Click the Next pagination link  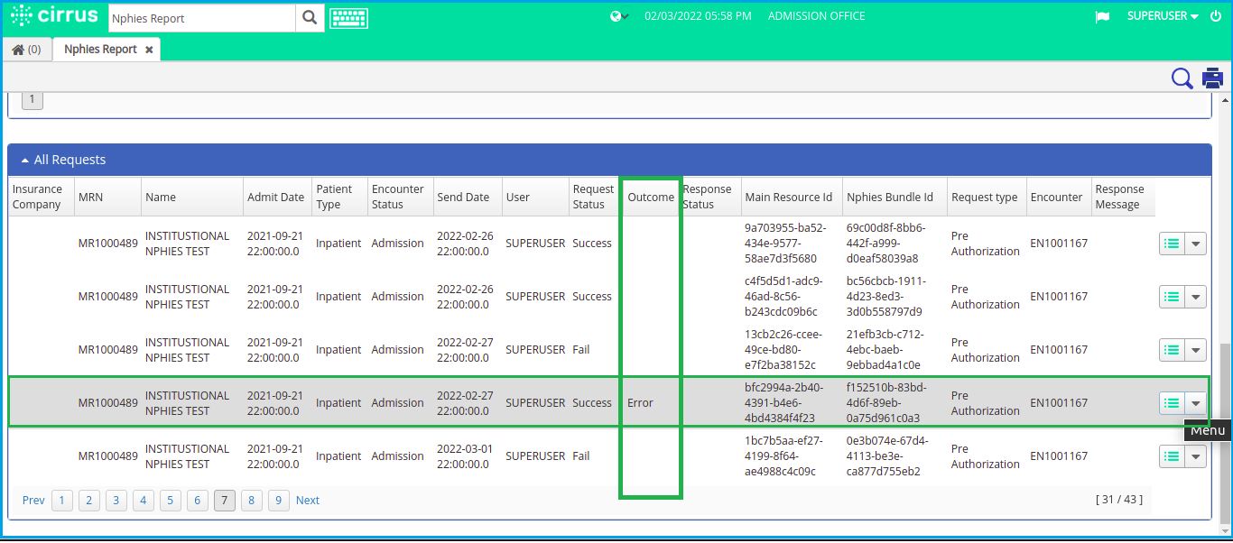click(308, 501)
